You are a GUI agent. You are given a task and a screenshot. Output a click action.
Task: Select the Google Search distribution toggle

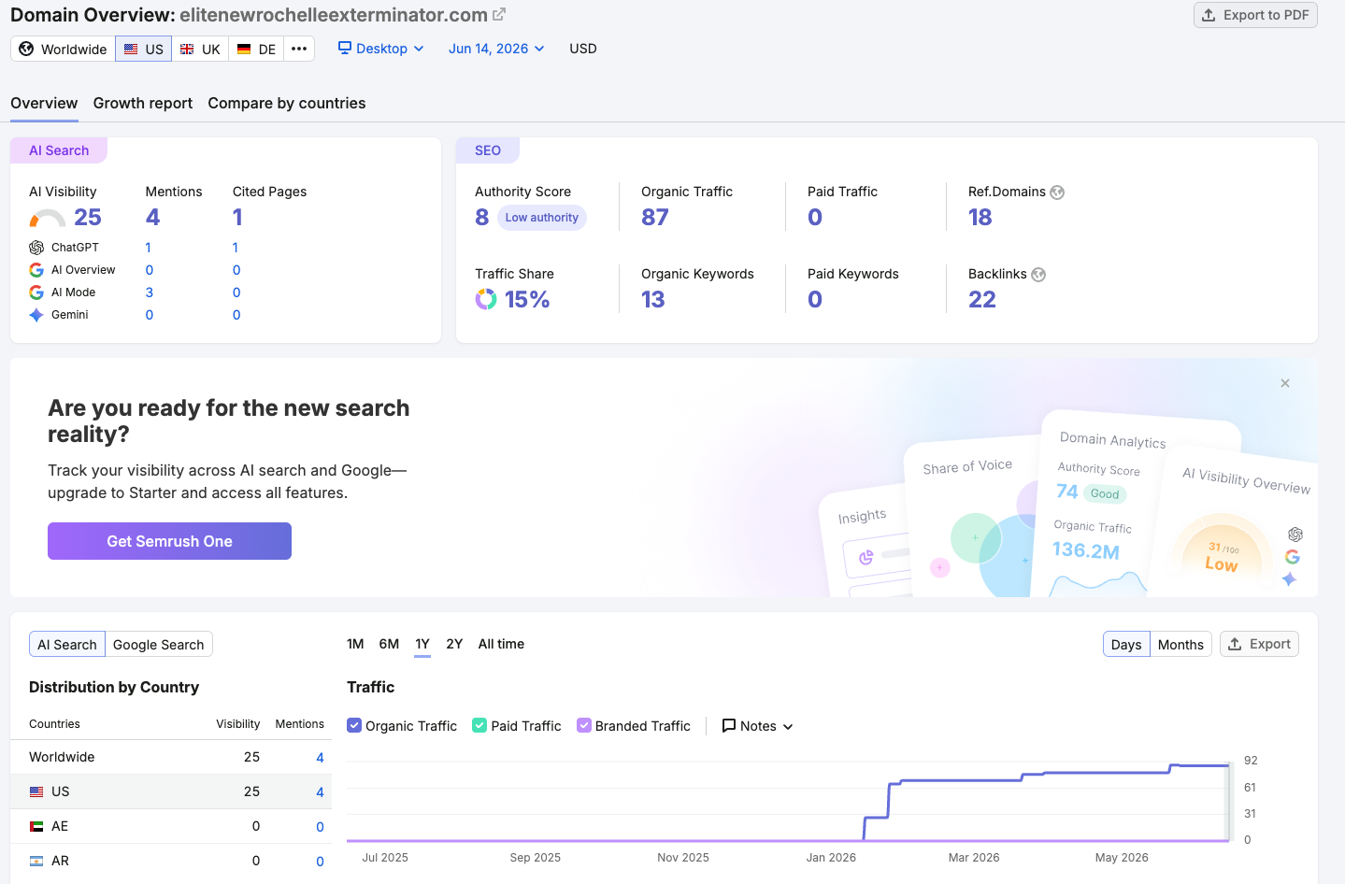[x=159, y=644]
